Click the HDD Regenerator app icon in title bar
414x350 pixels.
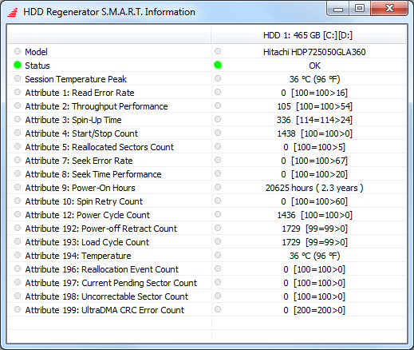pyautogui.click(x=13, y=12)
